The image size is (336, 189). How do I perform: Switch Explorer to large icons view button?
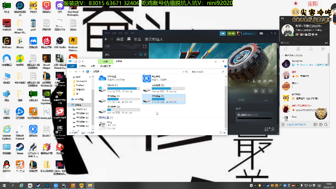point(225,133)
